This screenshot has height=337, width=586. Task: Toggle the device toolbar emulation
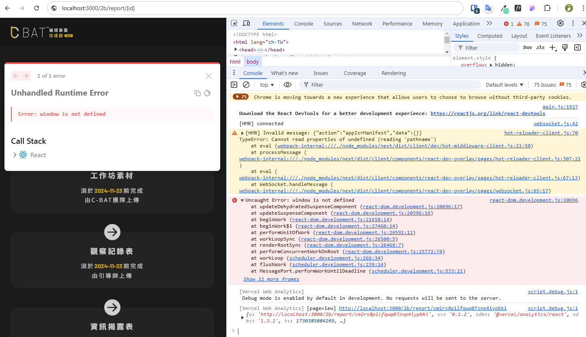[x=246, y=23]
